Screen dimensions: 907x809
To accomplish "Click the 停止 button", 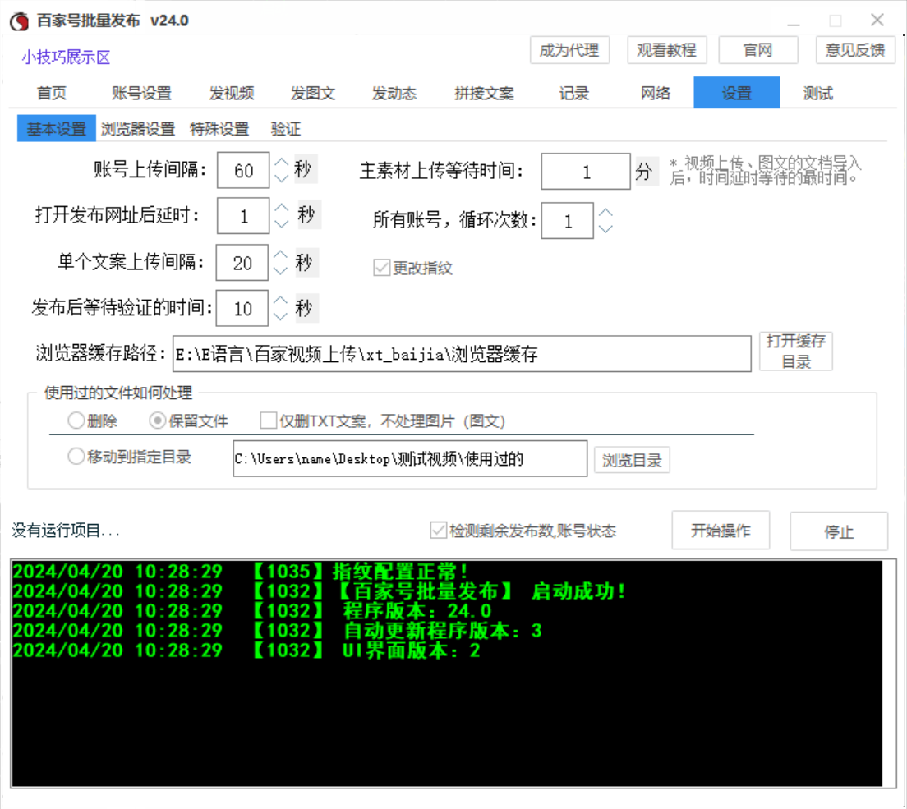I will [x=839, y=531].
